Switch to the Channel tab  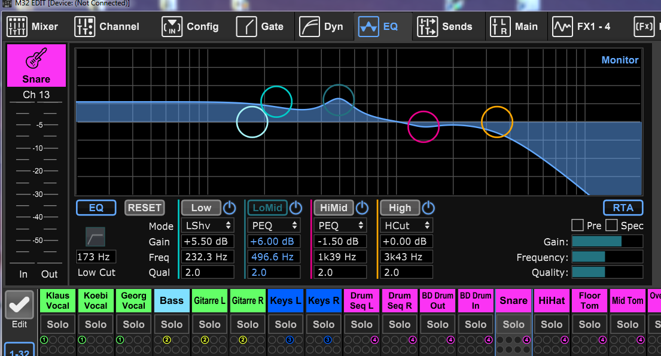click(107, 26)
